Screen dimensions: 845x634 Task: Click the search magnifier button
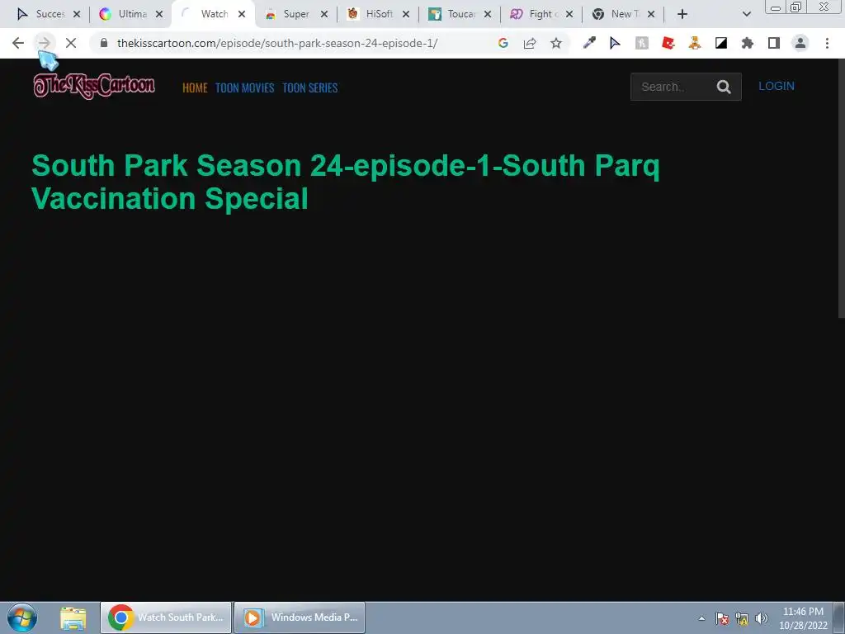(724, 87)
